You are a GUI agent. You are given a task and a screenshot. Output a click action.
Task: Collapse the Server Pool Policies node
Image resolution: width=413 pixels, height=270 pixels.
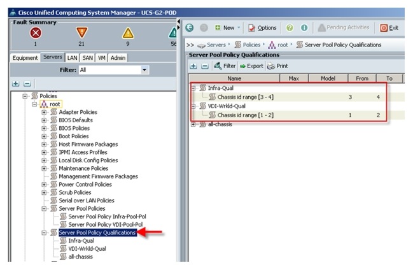tap(44, 209)
